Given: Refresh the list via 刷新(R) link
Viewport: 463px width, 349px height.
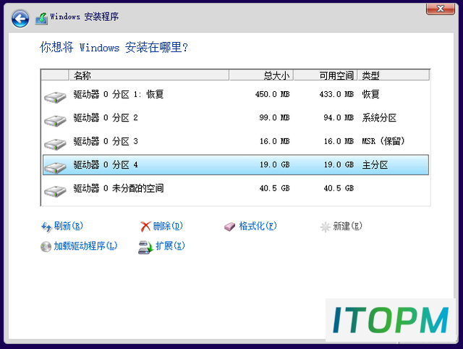Looking at the screenshot, I should coord(69,226).
